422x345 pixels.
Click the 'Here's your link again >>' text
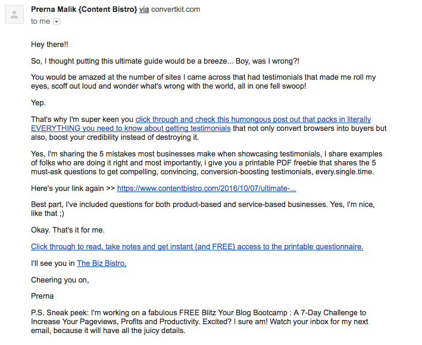tap(73, 188)
